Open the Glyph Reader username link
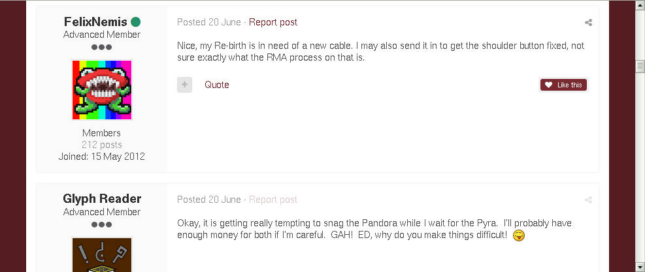645x272 pixels. [102, 199]
